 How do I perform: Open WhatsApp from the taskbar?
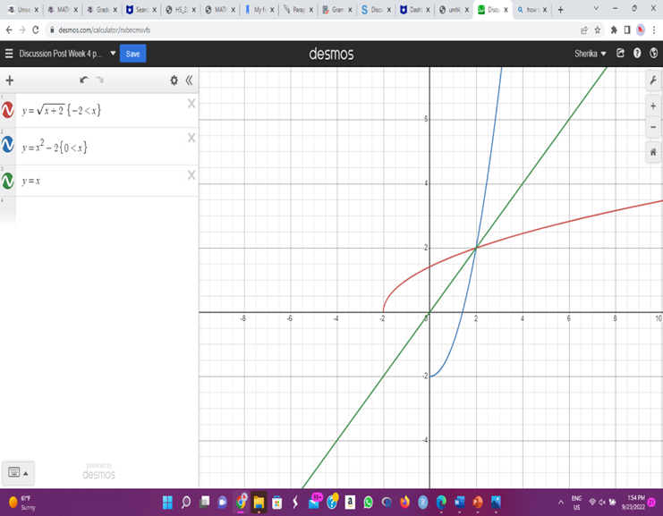pyautogui.click(x=369, y=502)
